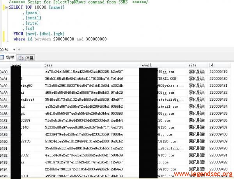Click the number 290000000 in WHERE clause
Image resolution: width=234 pixels, height=179 pixels.
pos(64,39)
